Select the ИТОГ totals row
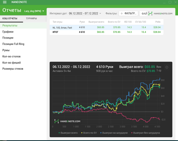Image resolution: width=178 pixels, height=141 pixels. [x=107, y=32]
